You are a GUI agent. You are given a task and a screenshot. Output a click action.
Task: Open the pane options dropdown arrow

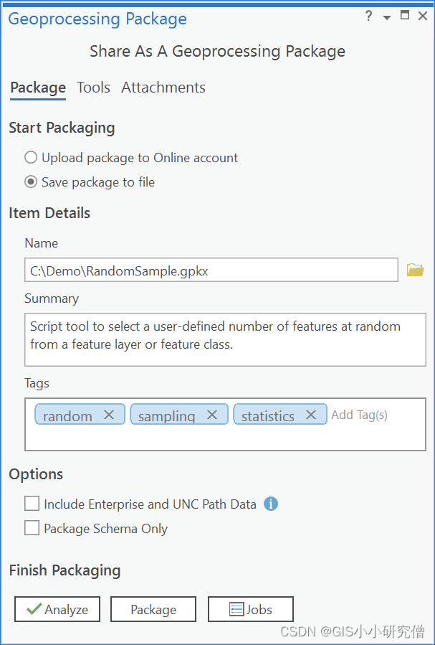point(387,17)
